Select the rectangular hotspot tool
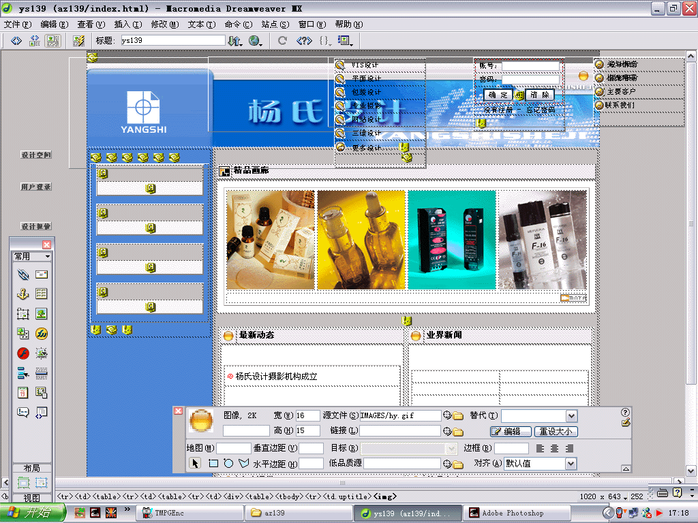This screenshot has width=698, height=523. pos(213,464)
